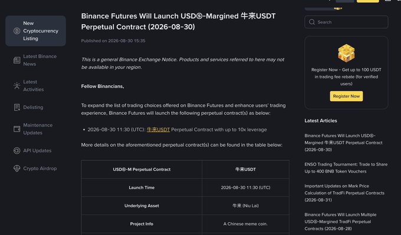This screenshot has width=401, height=235.
Task: Open the 牛来USDT contract link
Action: (158, 130)
